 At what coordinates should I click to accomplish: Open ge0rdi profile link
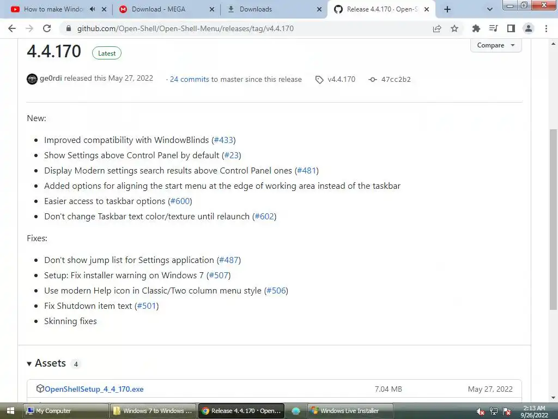click(x=51, y=79)
